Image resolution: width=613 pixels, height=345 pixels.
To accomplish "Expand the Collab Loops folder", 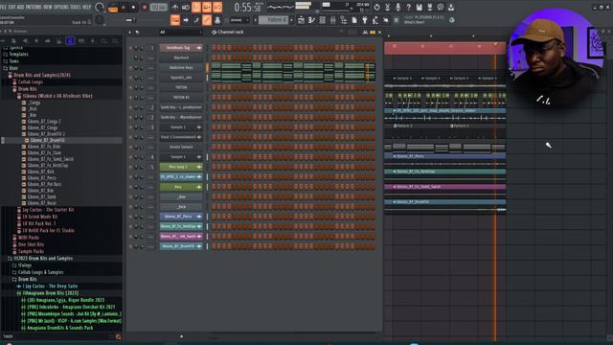I will pos(31,82).
